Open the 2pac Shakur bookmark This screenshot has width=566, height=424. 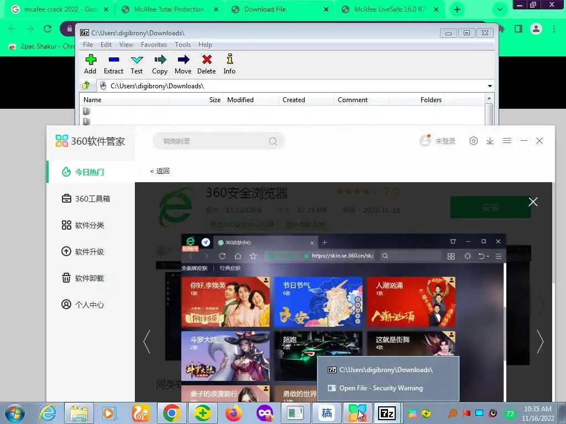(42, 46)
